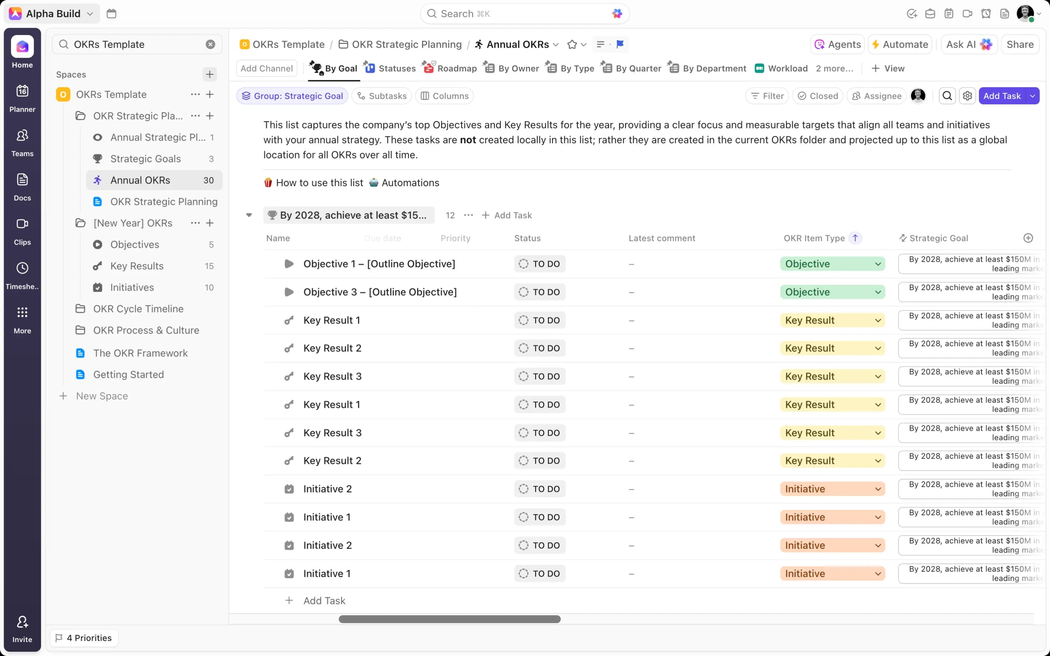
Task: Click the horizontal scrollbar at bottom
Action: click(449, 619)
